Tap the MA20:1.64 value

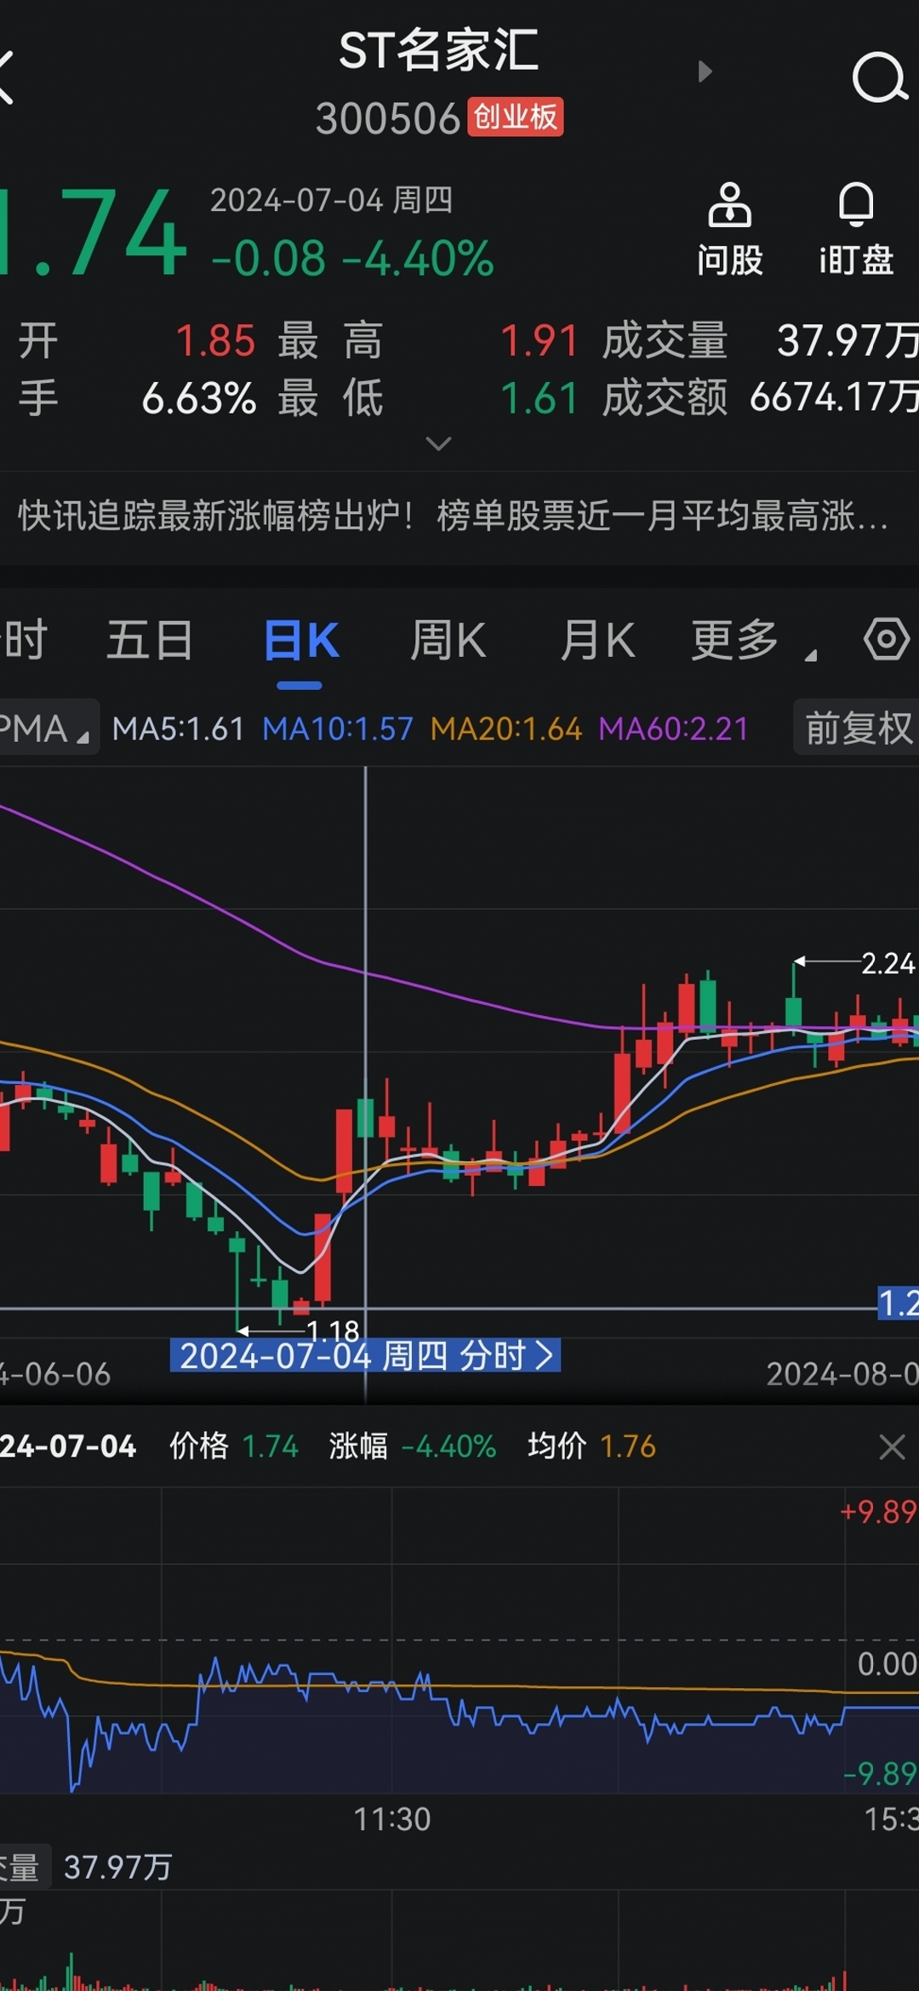tap(506, 729)
